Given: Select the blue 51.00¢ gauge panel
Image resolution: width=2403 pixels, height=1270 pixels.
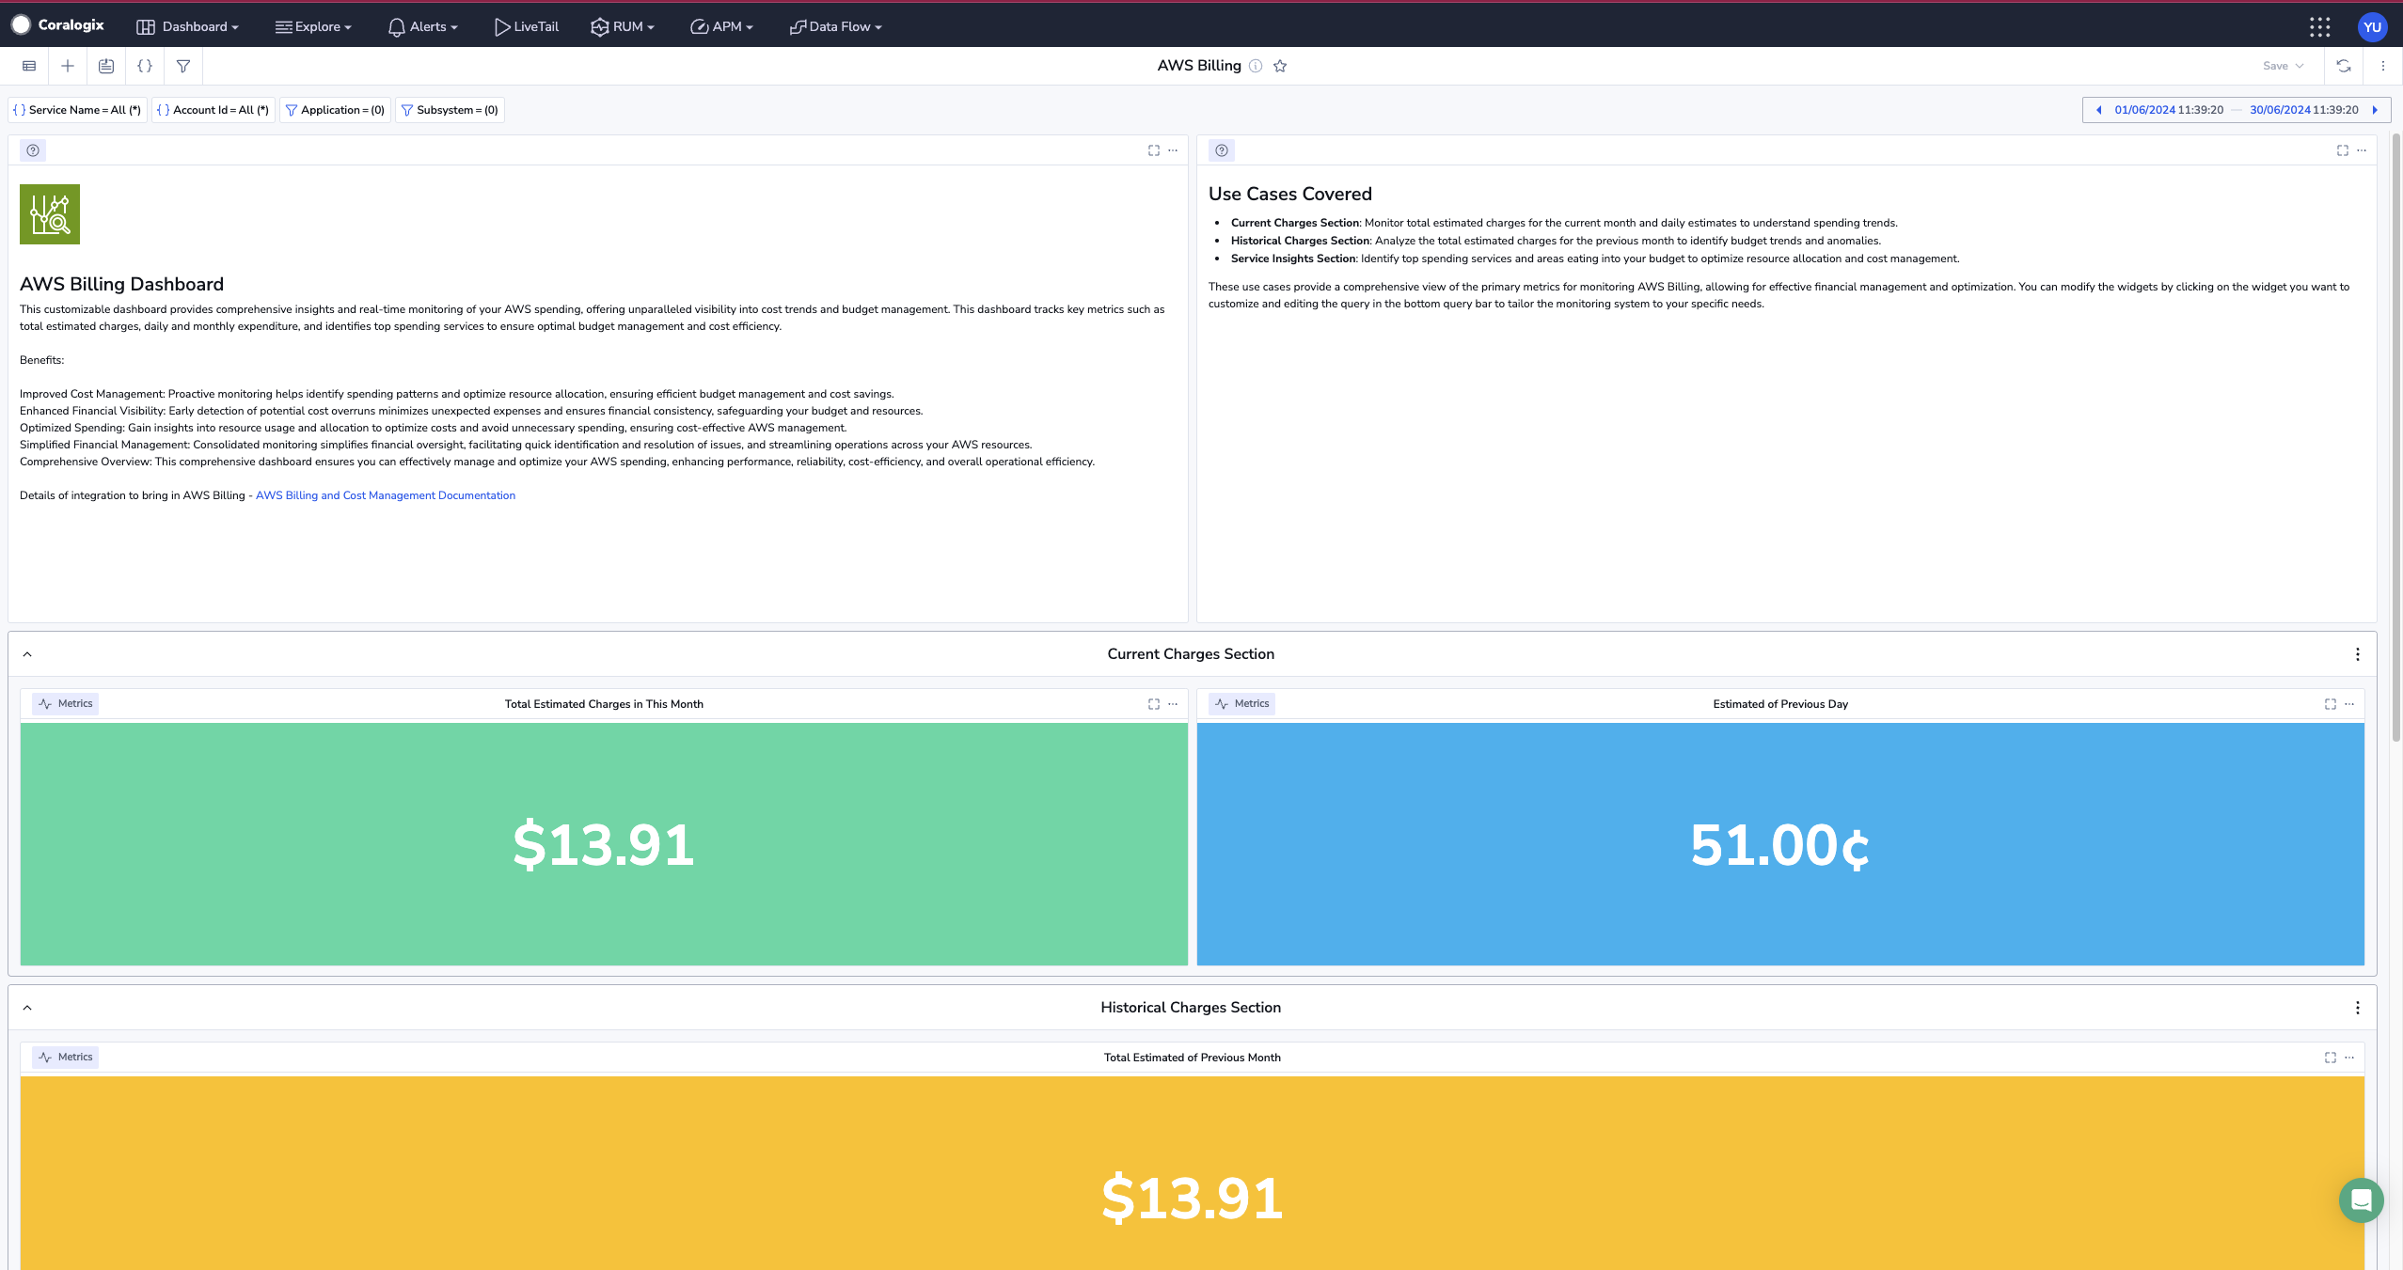Looking at the screenshot, I should pyautogui.click(x=1780, y=844).
